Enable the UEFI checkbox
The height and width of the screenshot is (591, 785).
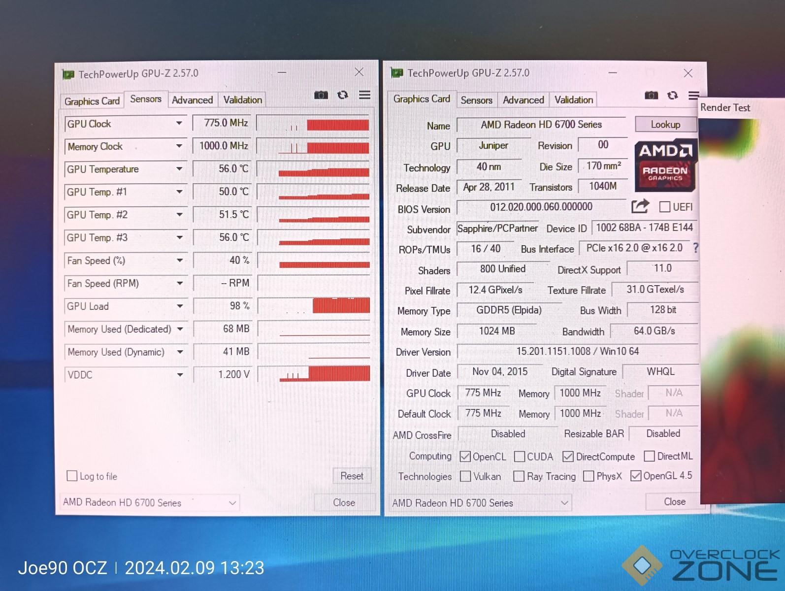click(x=664, y=207)
